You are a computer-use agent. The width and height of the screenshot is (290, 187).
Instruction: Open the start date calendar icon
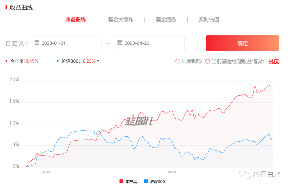(37, 43)
